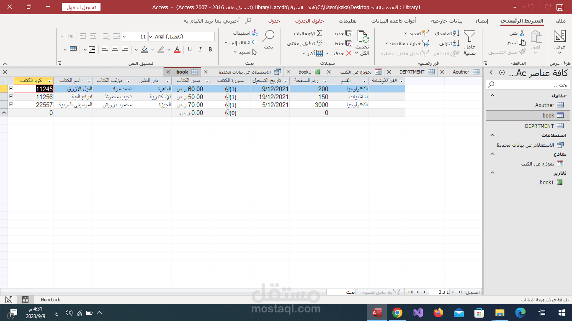This screenshot has width=572, height=321.
Task: Switch to the DEPRTMENT document tab
Action: (x=412, y=72)
